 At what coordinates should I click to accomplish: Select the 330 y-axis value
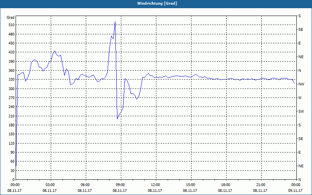[x=12, y=80]
